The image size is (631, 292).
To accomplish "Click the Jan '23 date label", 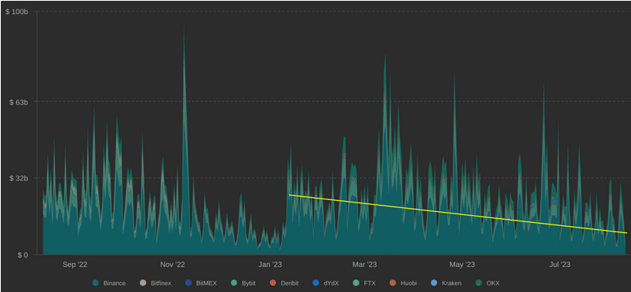I will point(270,265).
